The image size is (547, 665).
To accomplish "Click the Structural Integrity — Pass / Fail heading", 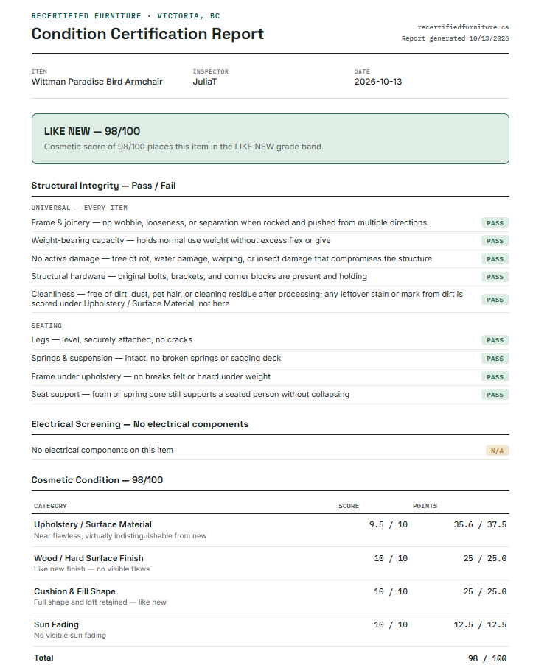I will click(103, 186).
